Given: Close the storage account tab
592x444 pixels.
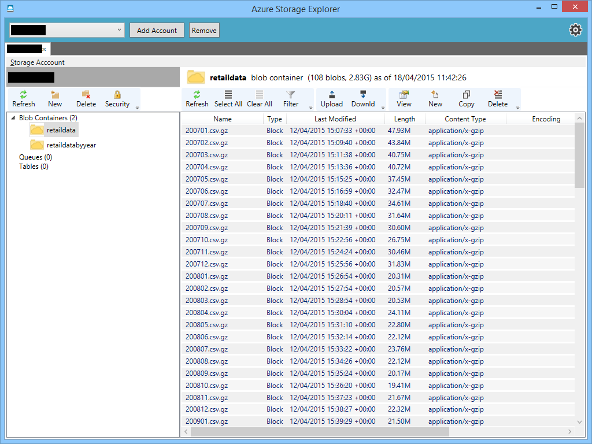Looking at the screenshot, I should (x=44, y=50).
